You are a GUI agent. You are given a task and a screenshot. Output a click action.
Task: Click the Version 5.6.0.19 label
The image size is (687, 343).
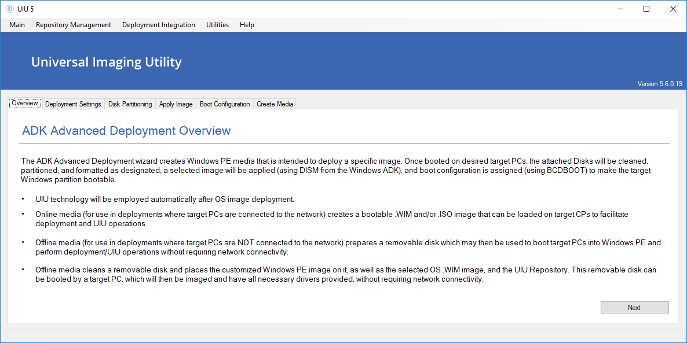[660, 84]
